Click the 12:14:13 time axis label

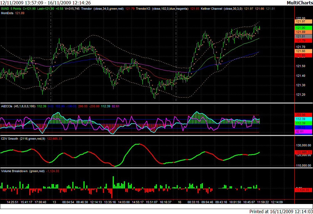96,202
